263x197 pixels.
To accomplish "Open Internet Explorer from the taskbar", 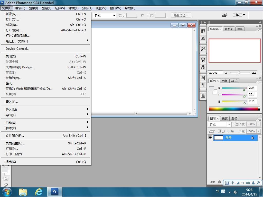I will click(39, 191).
